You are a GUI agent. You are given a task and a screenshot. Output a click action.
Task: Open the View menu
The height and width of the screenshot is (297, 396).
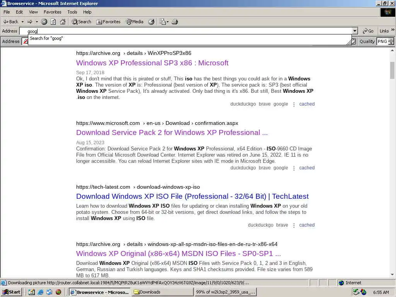pos(33,12)
